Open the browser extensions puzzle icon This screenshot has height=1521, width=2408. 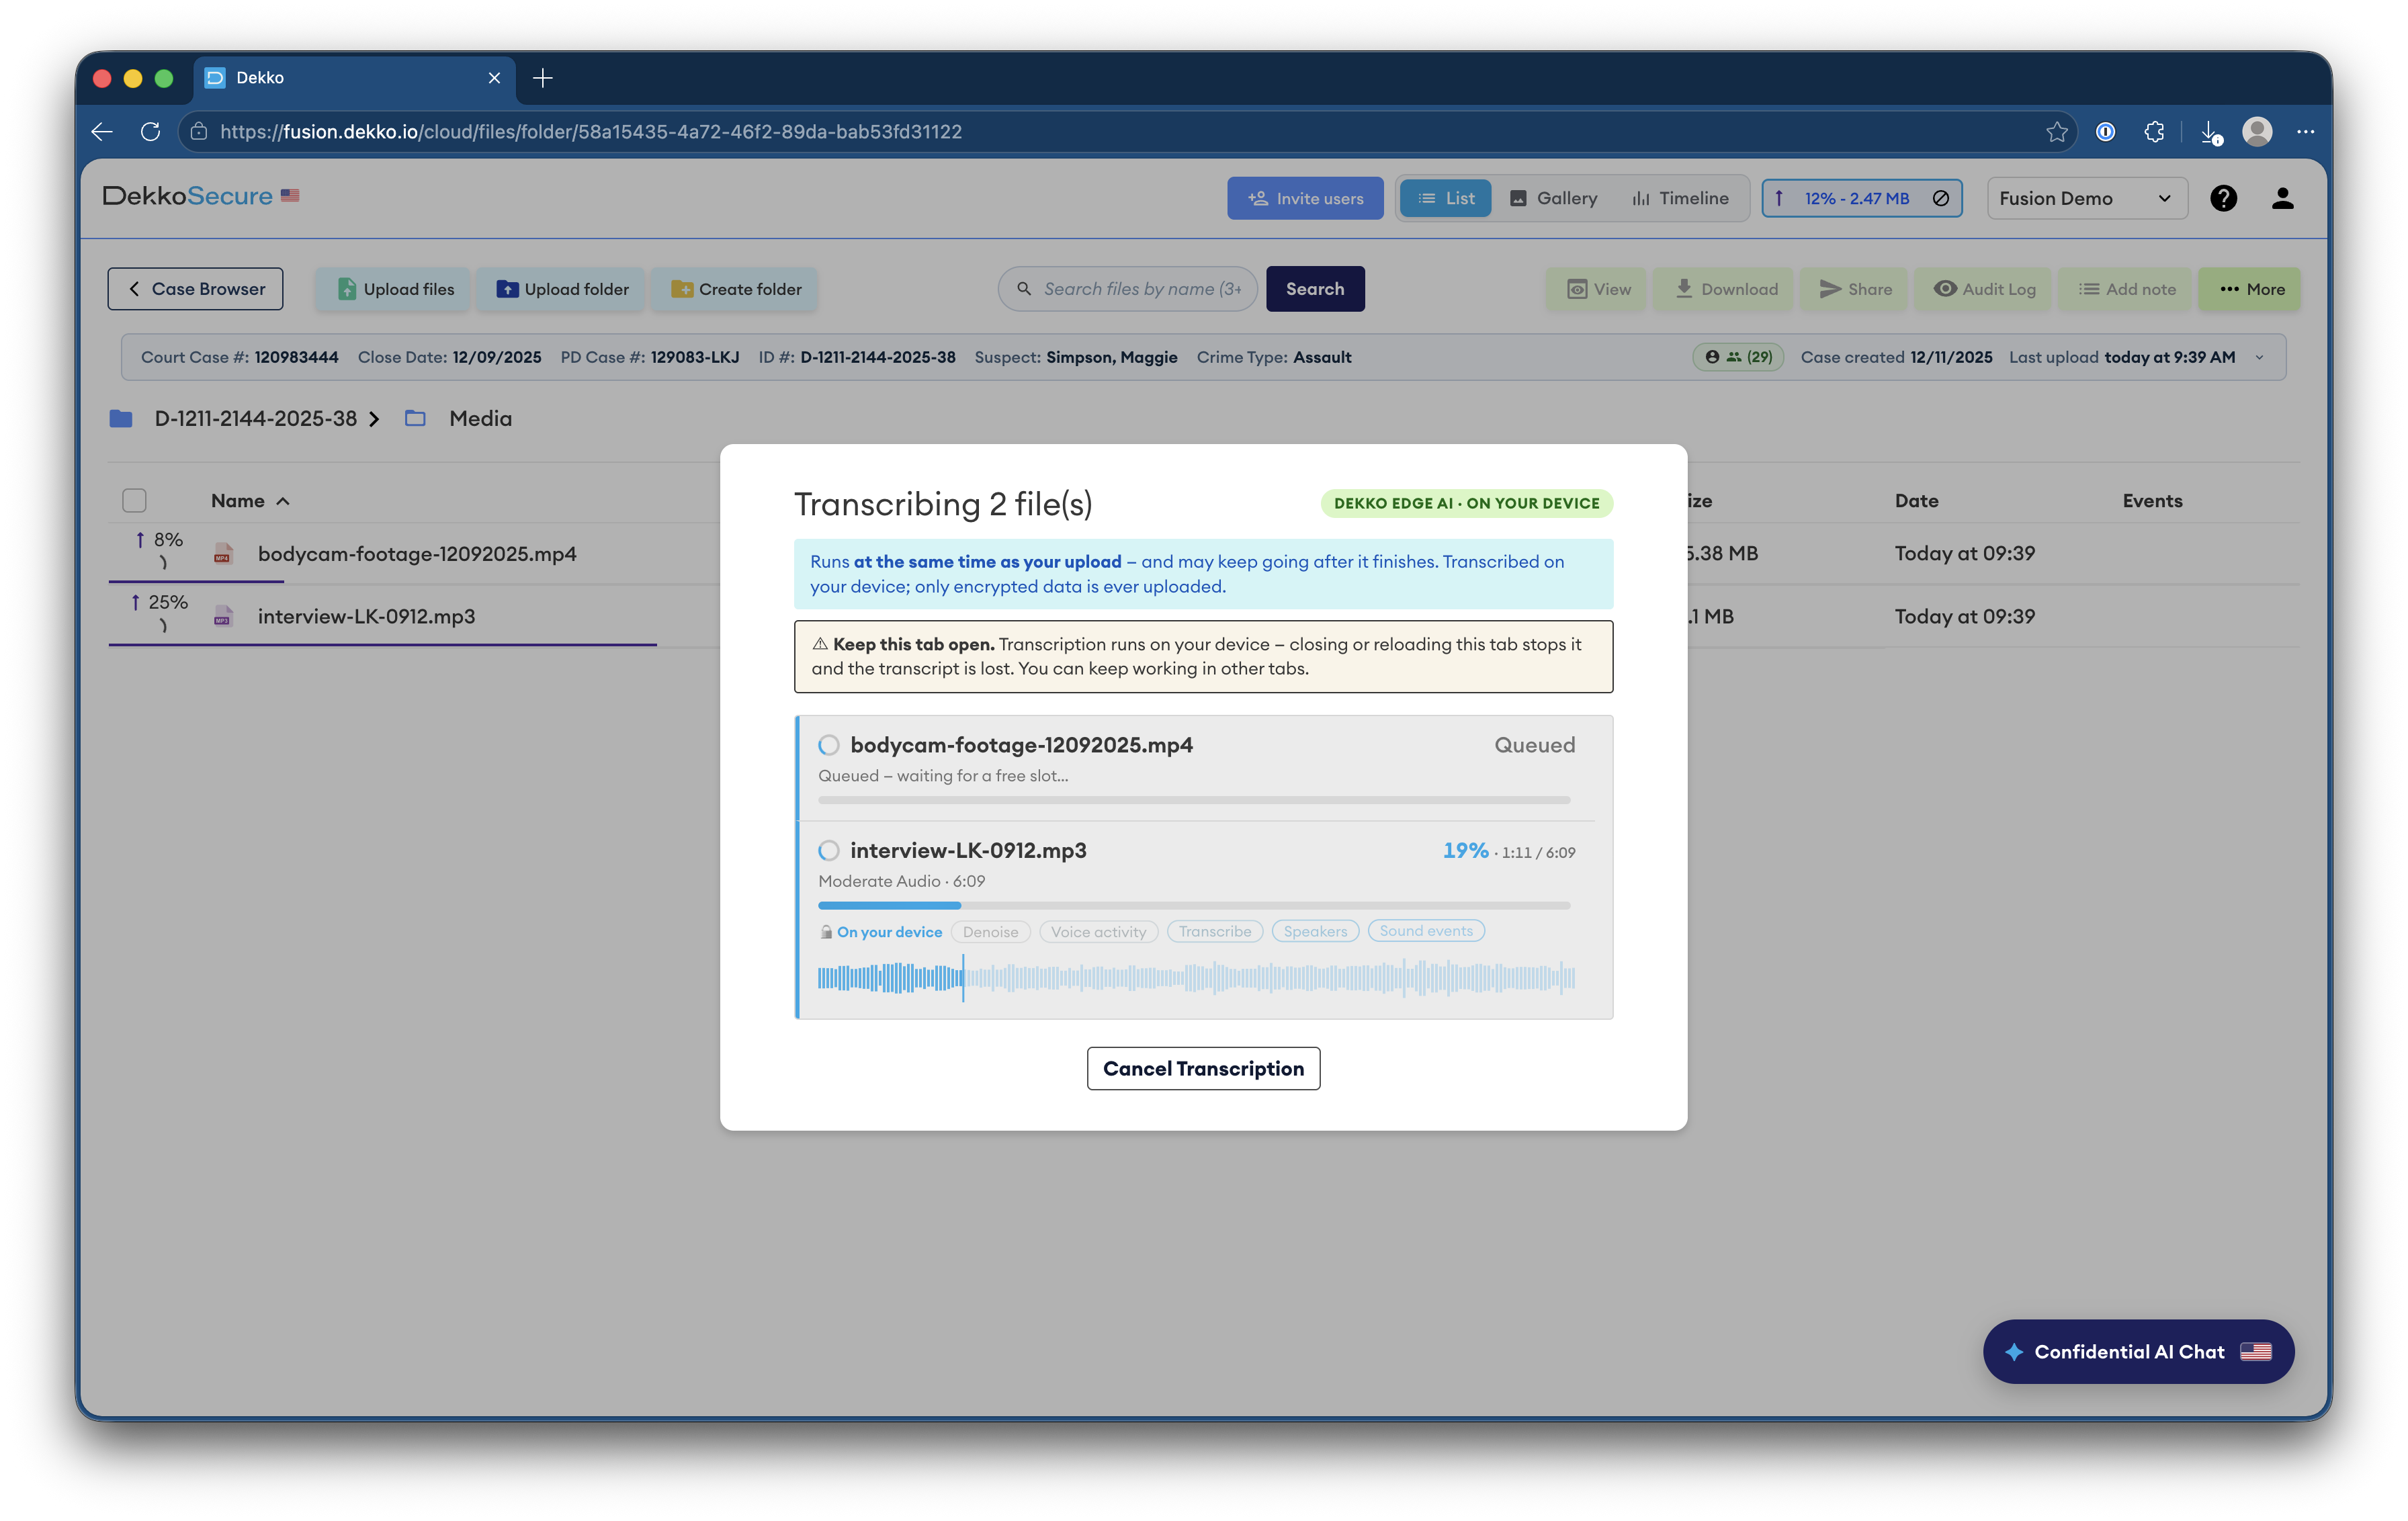click(x=2154, y=132)
